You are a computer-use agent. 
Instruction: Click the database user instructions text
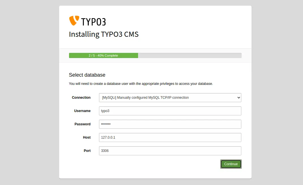pos(141,84)
